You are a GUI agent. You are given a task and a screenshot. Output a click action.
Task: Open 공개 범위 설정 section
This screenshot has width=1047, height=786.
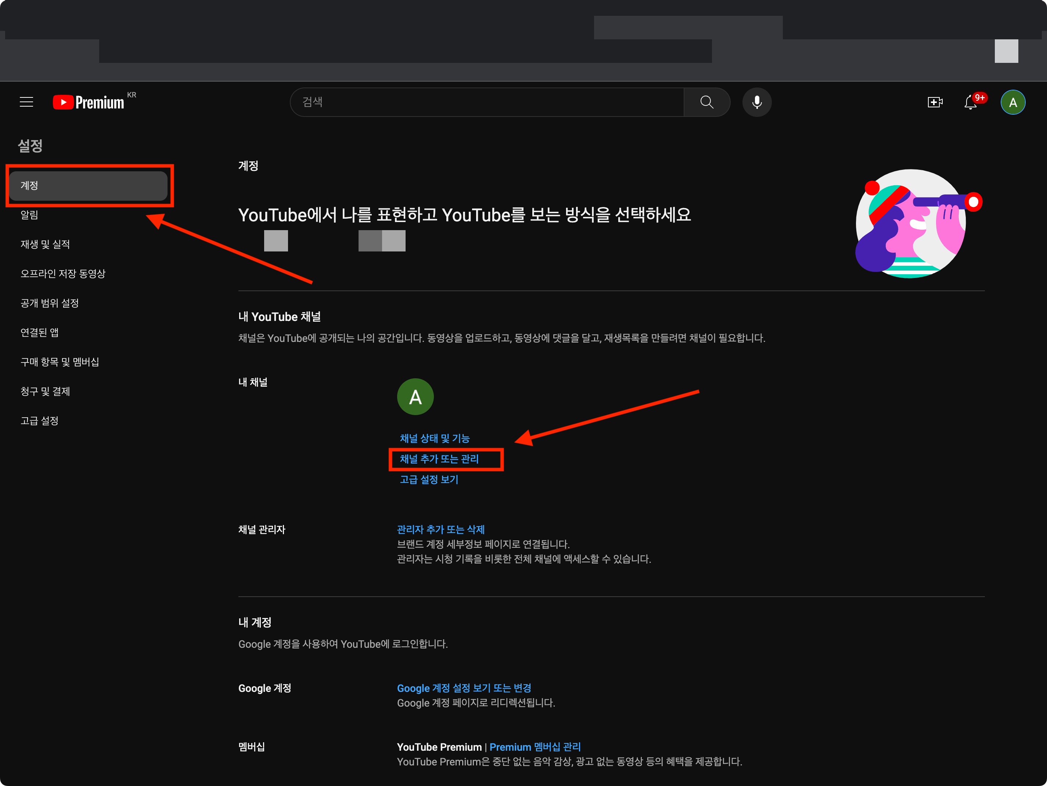click(x=50, y=303)
